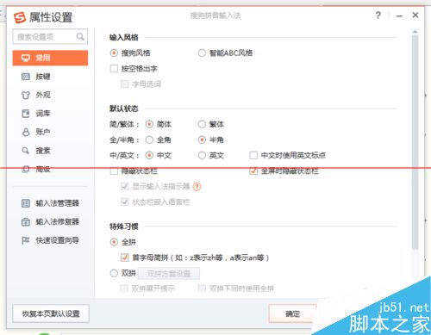
Task: Open help with the question mark in the title bar
Action: point(378,16)
